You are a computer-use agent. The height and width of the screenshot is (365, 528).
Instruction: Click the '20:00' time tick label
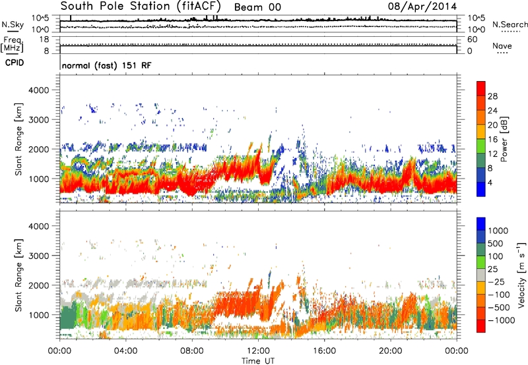391,351
